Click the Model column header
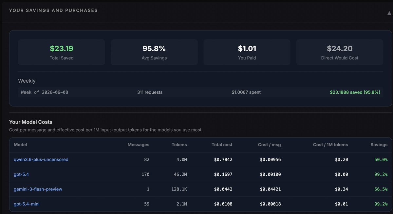Image resolution: width=393 pixels, height=214 pixels. 20,145
